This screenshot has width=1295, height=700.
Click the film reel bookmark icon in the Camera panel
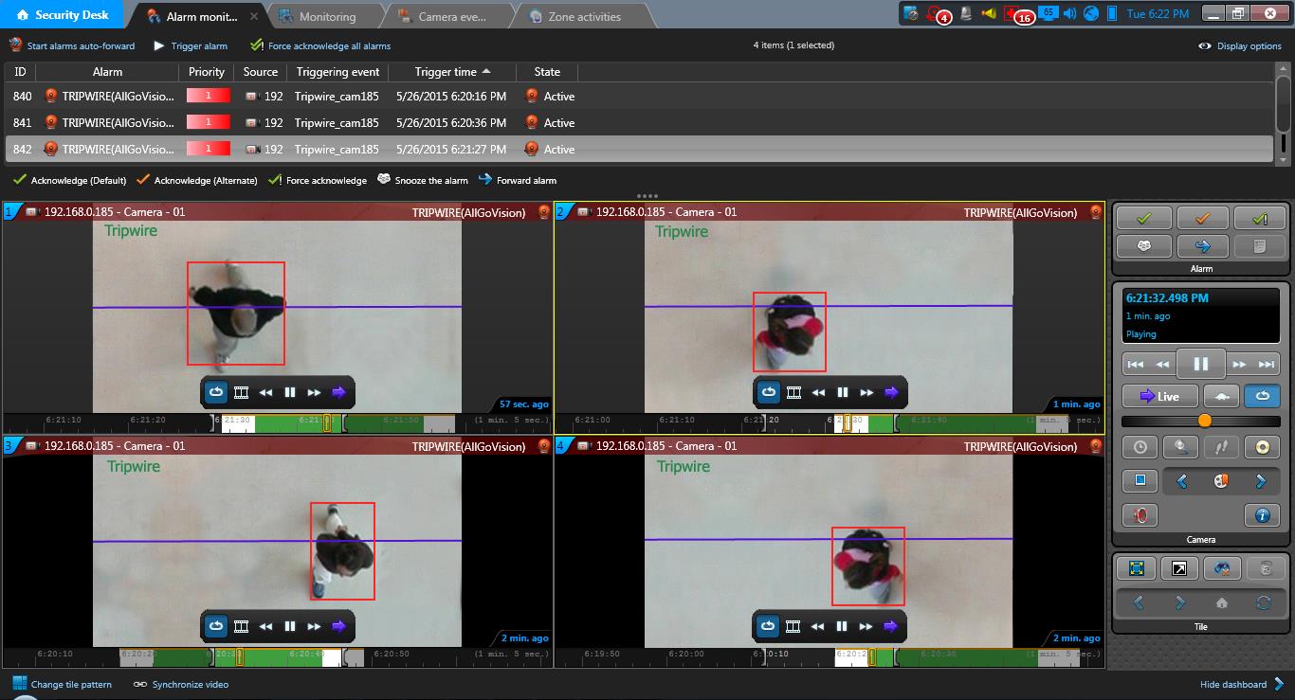pyautogui.click(x=1220, y=481)
